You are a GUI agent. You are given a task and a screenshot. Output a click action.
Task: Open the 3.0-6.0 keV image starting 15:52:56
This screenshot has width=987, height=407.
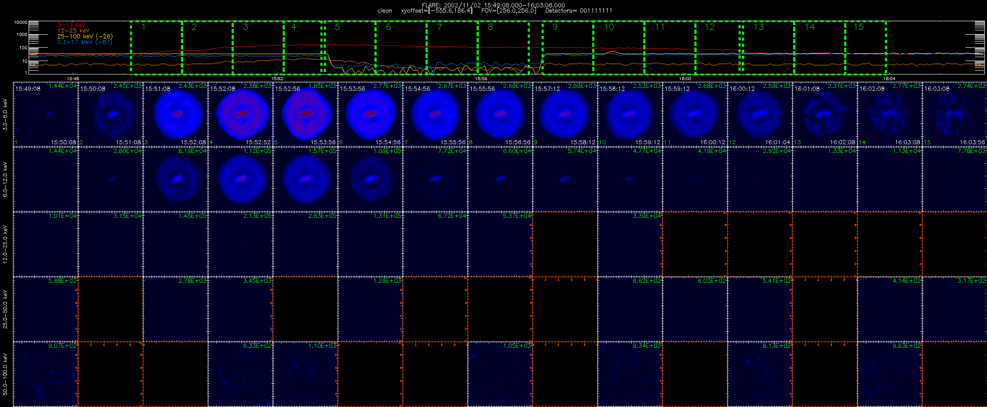point(306,114)
